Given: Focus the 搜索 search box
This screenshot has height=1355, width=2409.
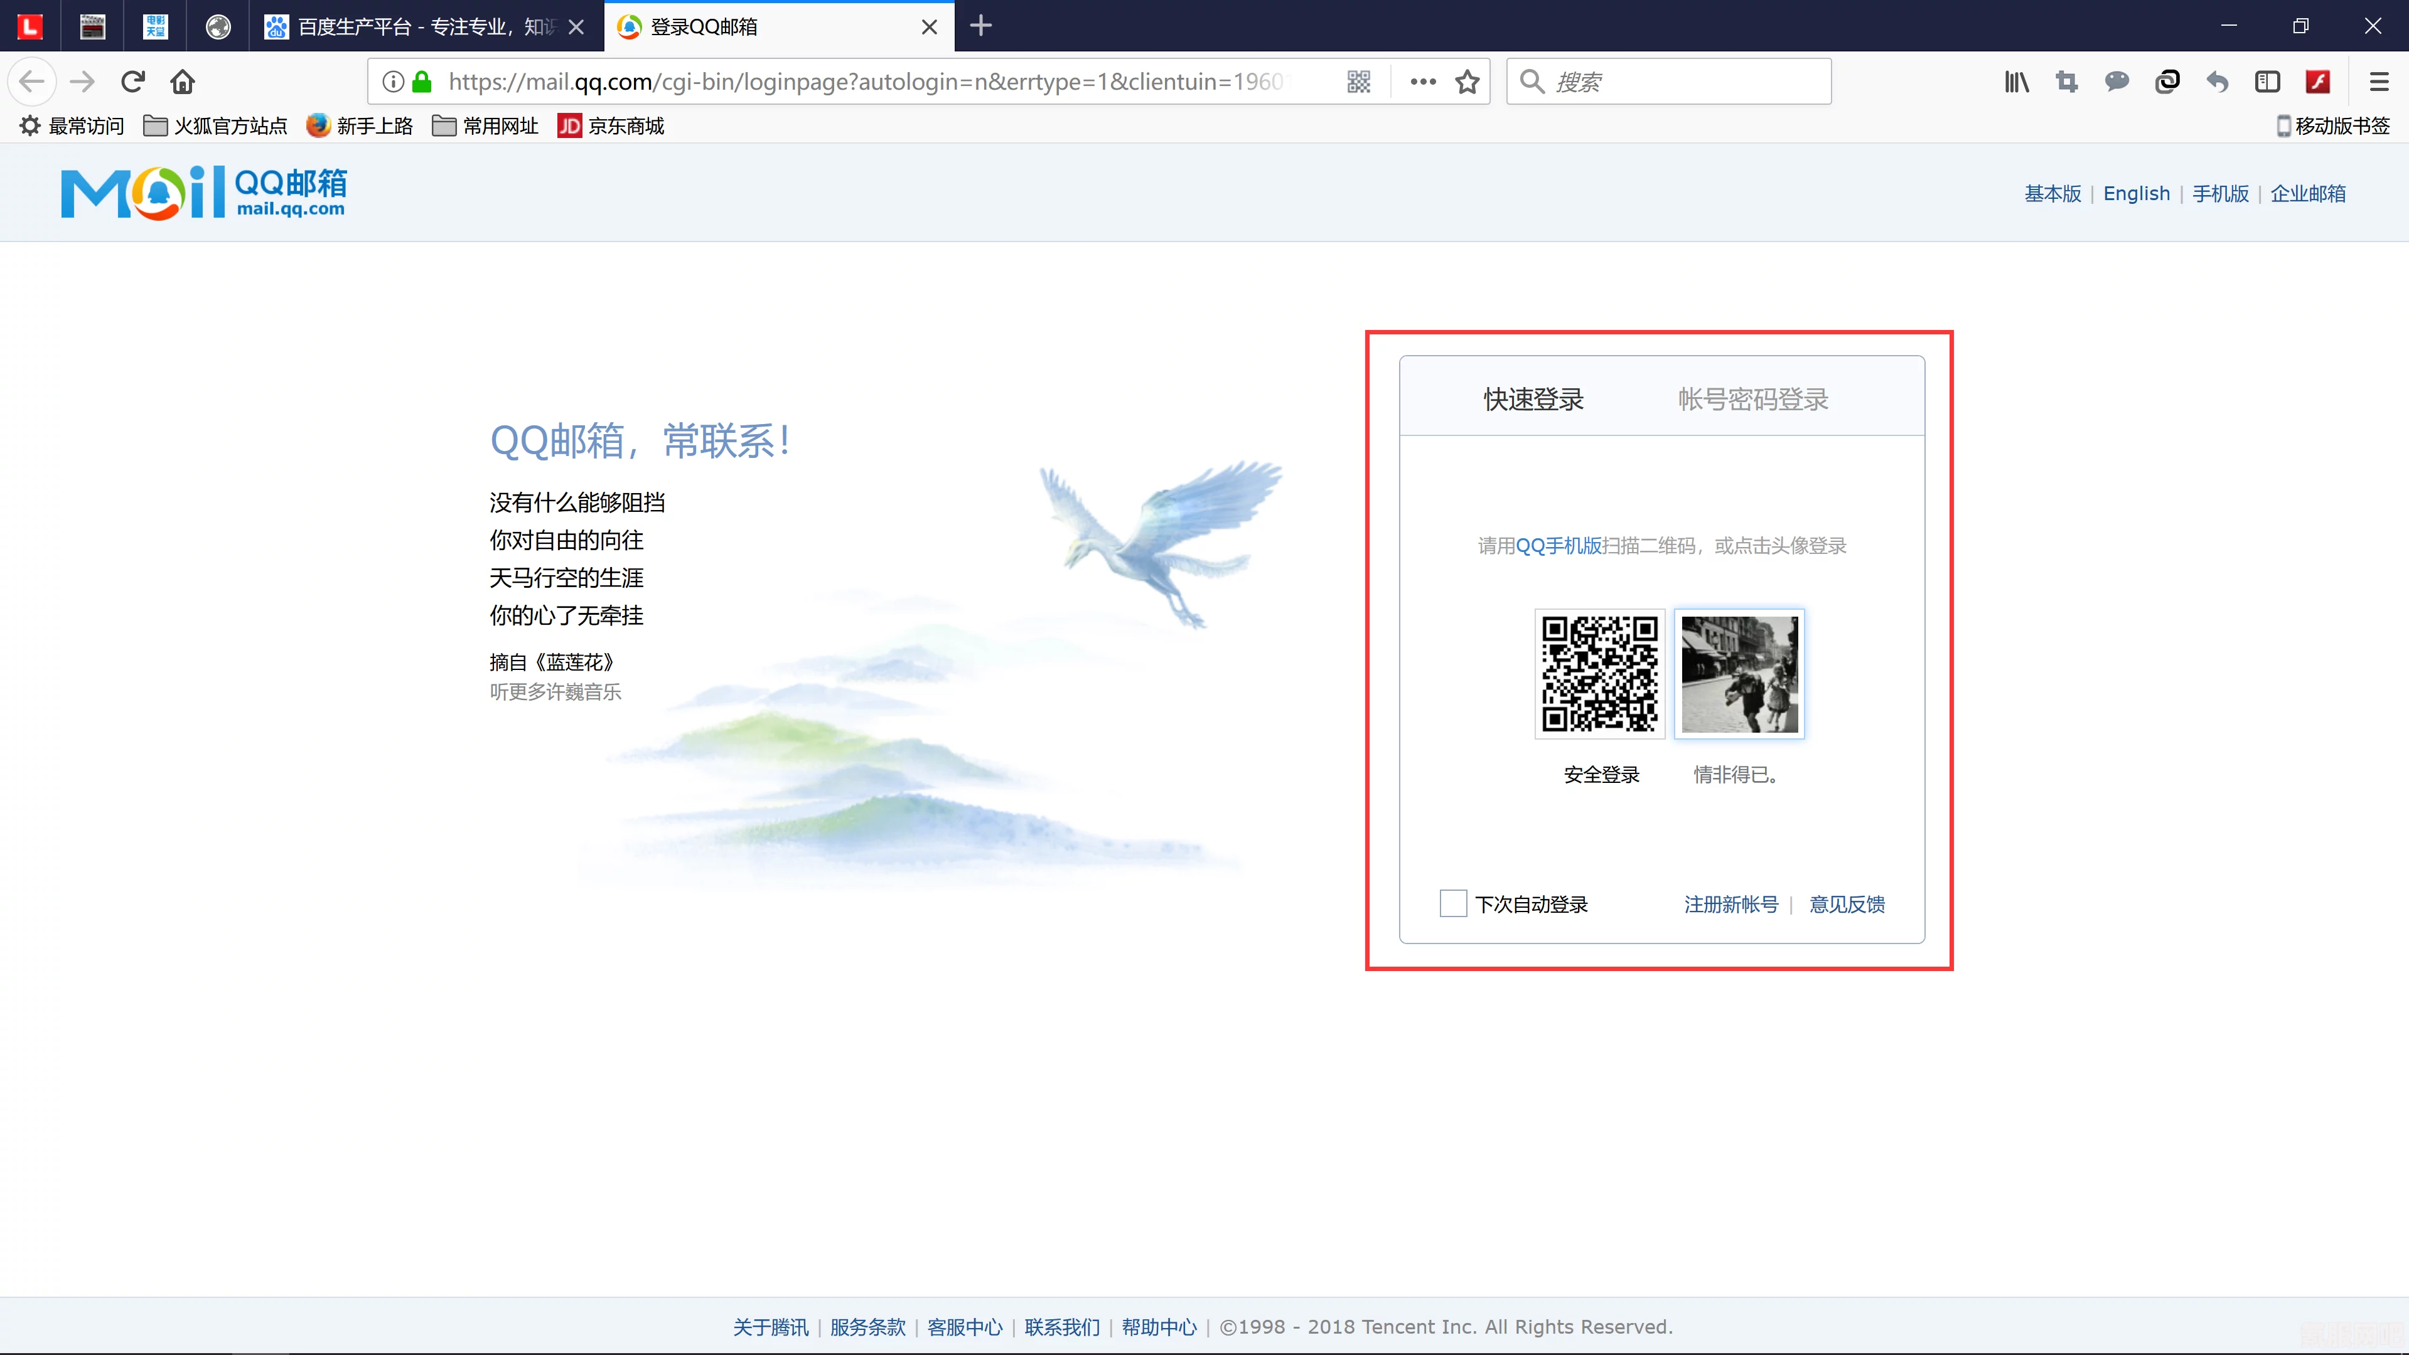Looking at the screenshot, I should pos(1668,82).
